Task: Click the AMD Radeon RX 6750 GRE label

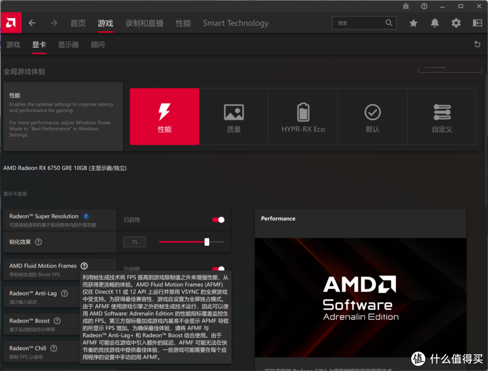Action: click(x=65, y=168)
